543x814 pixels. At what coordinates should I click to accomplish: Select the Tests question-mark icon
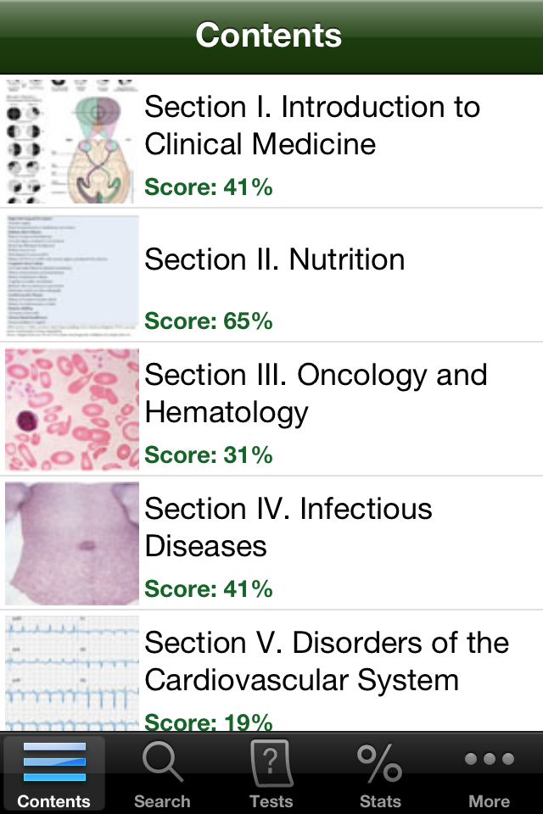(271, 762)
